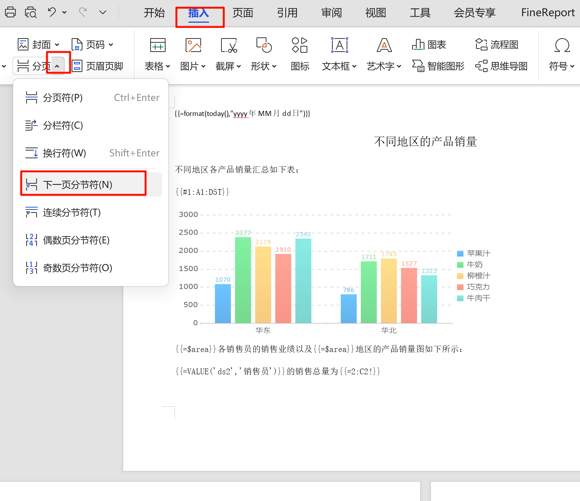Choose 连续分节符(T) from menu

[x=72, y=212]
